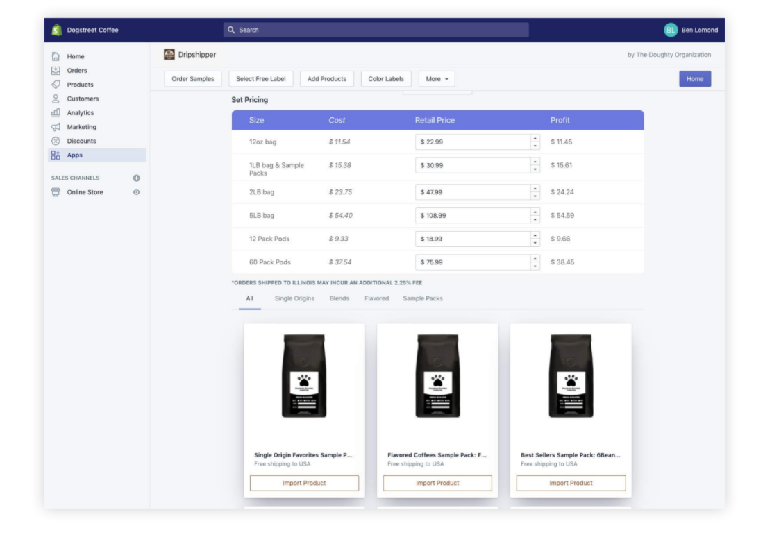Open the Home sidebar icon
This screenshot has width=772, height=537.
[x=56, y=57]
